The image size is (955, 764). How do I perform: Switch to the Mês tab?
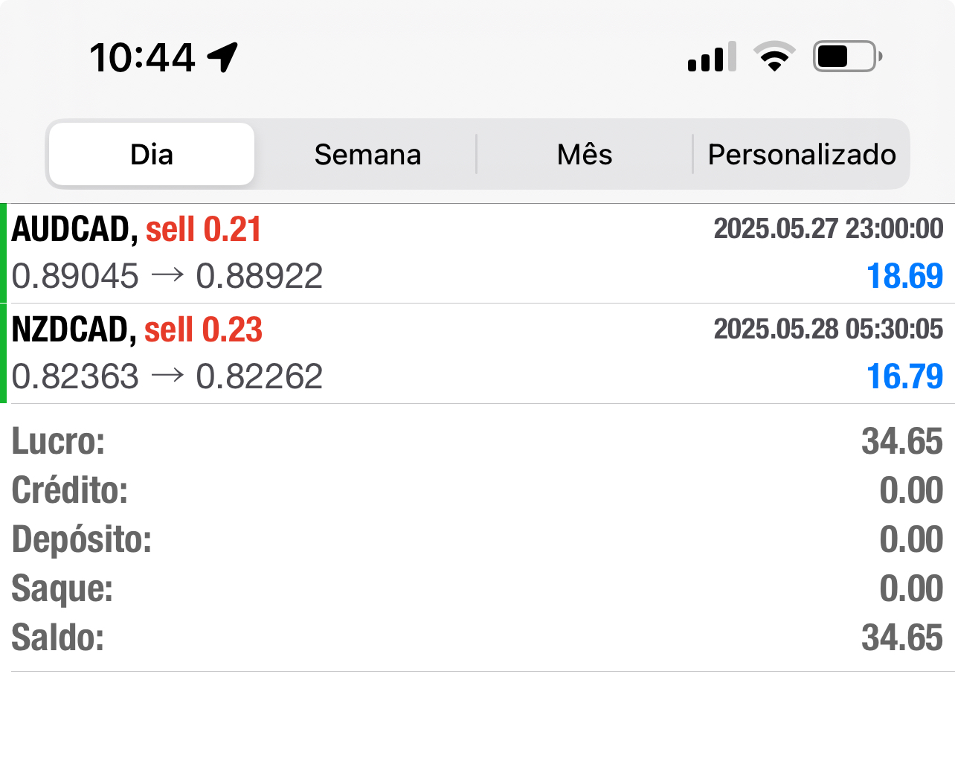click(585, 155)
